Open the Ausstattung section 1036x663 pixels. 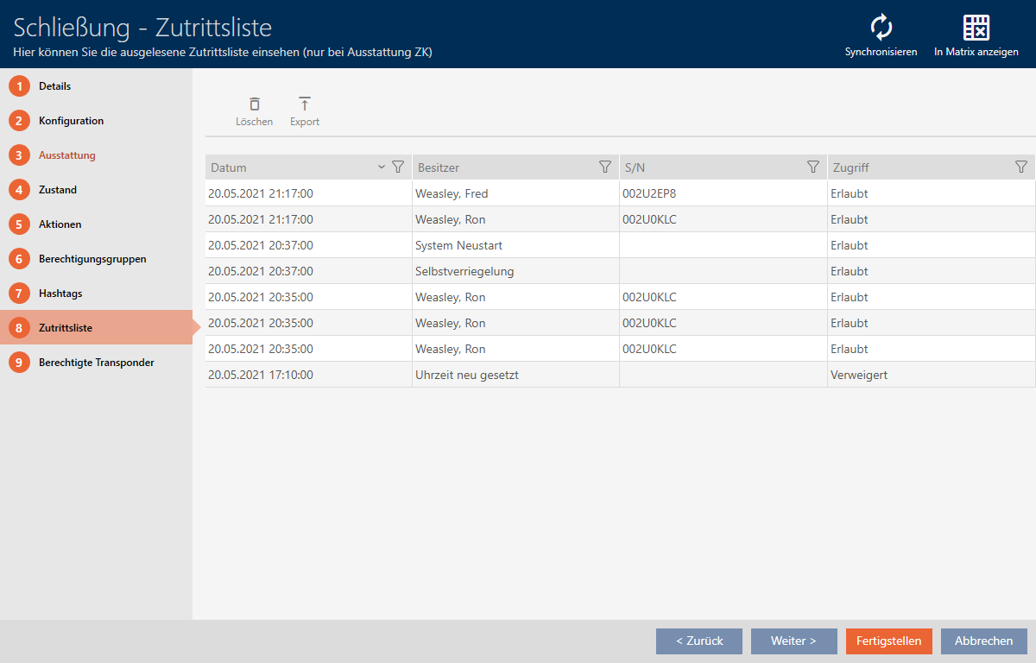click(66, 155)
